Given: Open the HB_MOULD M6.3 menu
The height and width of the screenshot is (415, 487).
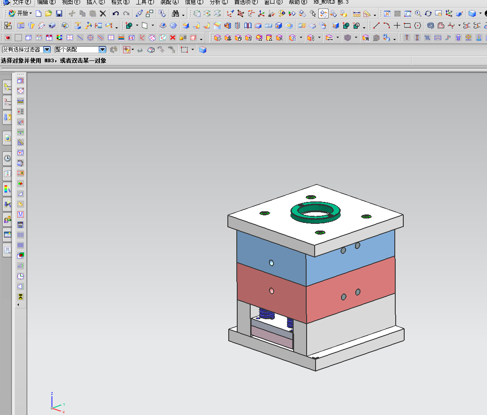Looking at the screenshot, I should [x=331, y=2].
